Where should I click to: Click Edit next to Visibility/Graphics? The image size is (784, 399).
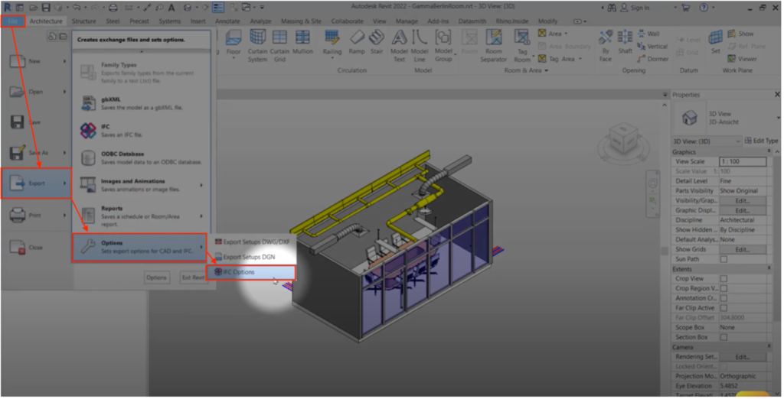[743, 201]
